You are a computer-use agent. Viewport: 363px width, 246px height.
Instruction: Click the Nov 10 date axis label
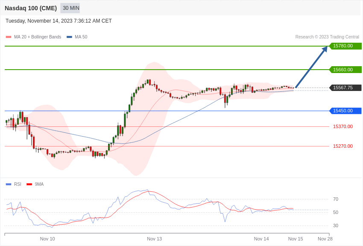(47, 239)
